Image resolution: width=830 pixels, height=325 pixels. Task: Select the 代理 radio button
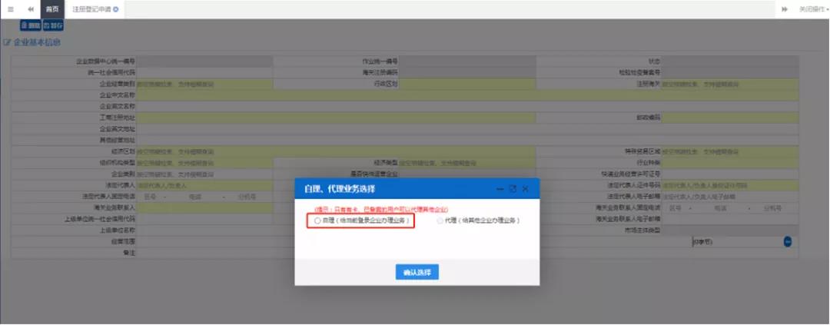[440, 221]
